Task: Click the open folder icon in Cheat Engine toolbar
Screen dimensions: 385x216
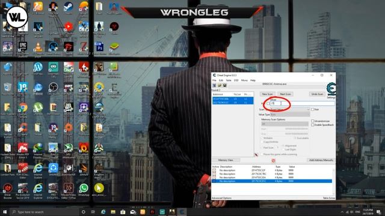Action: pos(219,85)
